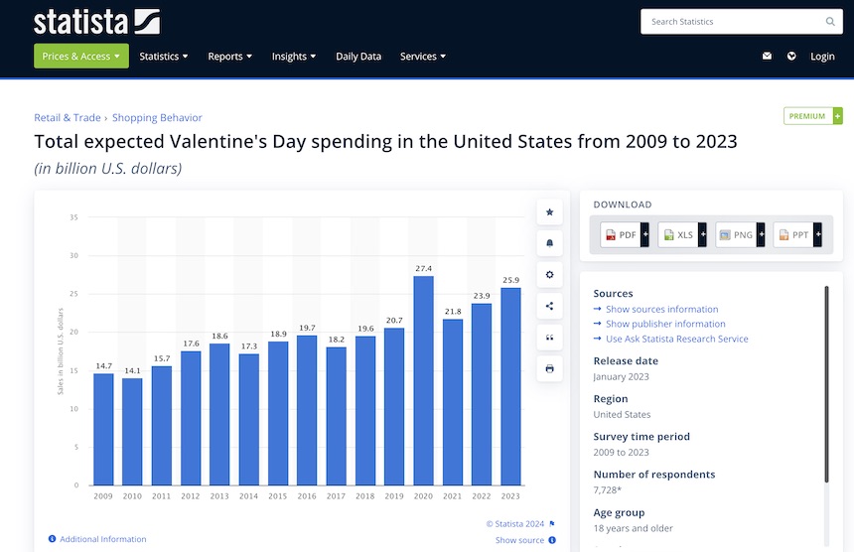Click info icon next to Show source

pyautogui.click(x=552, y=540)
